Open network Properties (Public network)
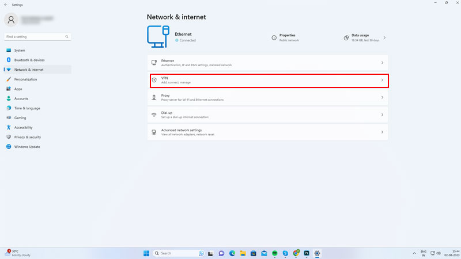The image size is (461, 259). [285, 37]
